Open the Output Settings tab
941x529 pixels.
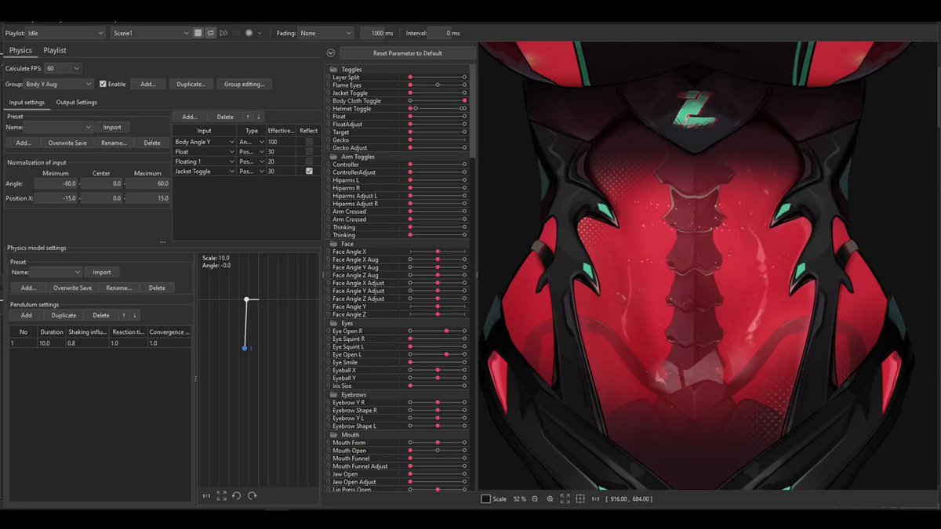coord(77,102)
